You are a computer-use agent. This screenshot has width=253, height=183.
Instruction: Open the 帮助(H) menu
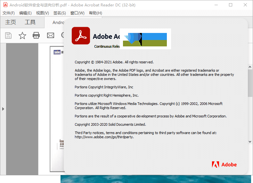click(95, 13)
